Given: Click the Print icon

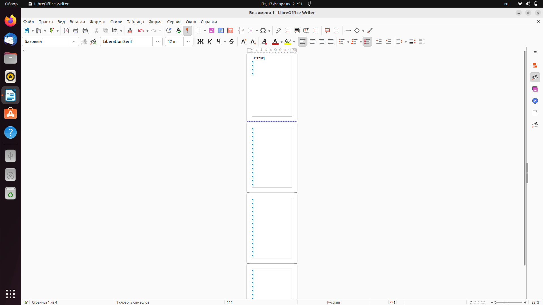Looking at the screenshot, I should click(x=76, y=30).
